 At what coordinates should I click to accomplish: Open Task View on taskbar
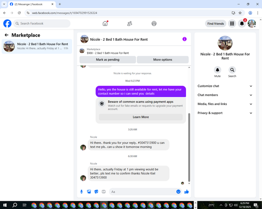click(x=24, y=205)
